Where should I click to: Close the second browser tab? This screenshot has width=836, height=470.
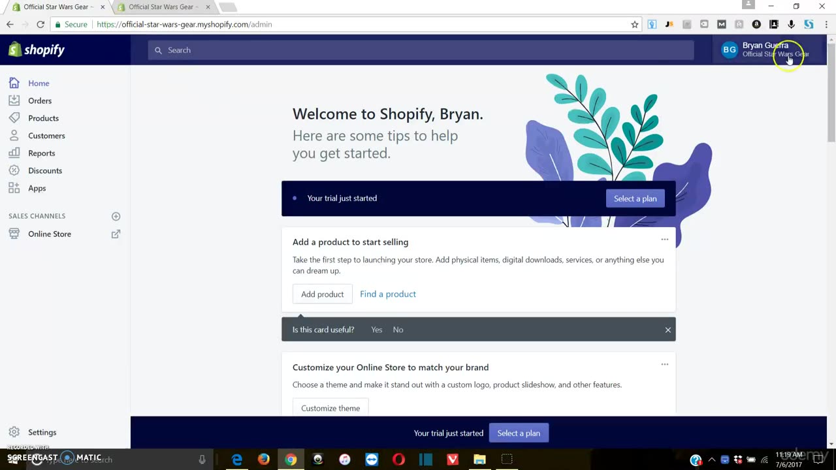tap(208, 7)
